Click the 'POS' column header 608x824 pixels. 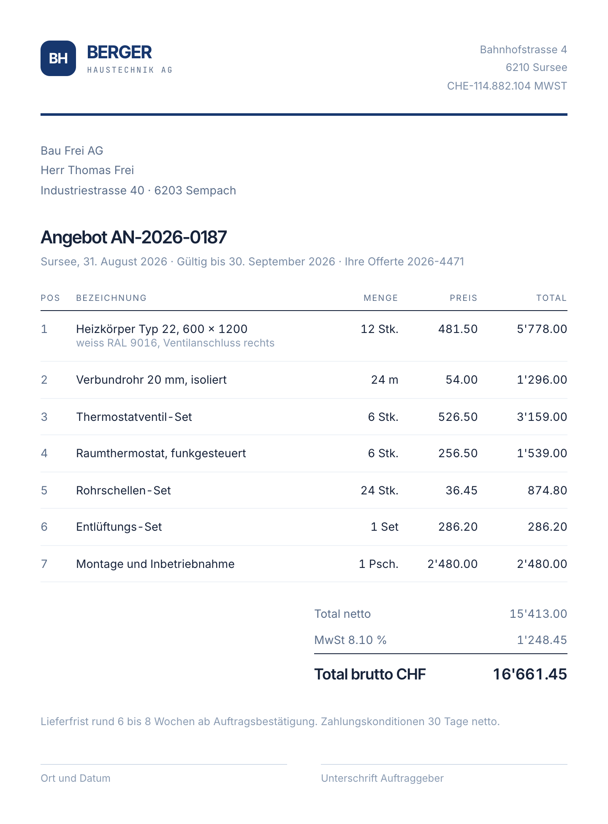pyautogui.click(x=50, y=298)
